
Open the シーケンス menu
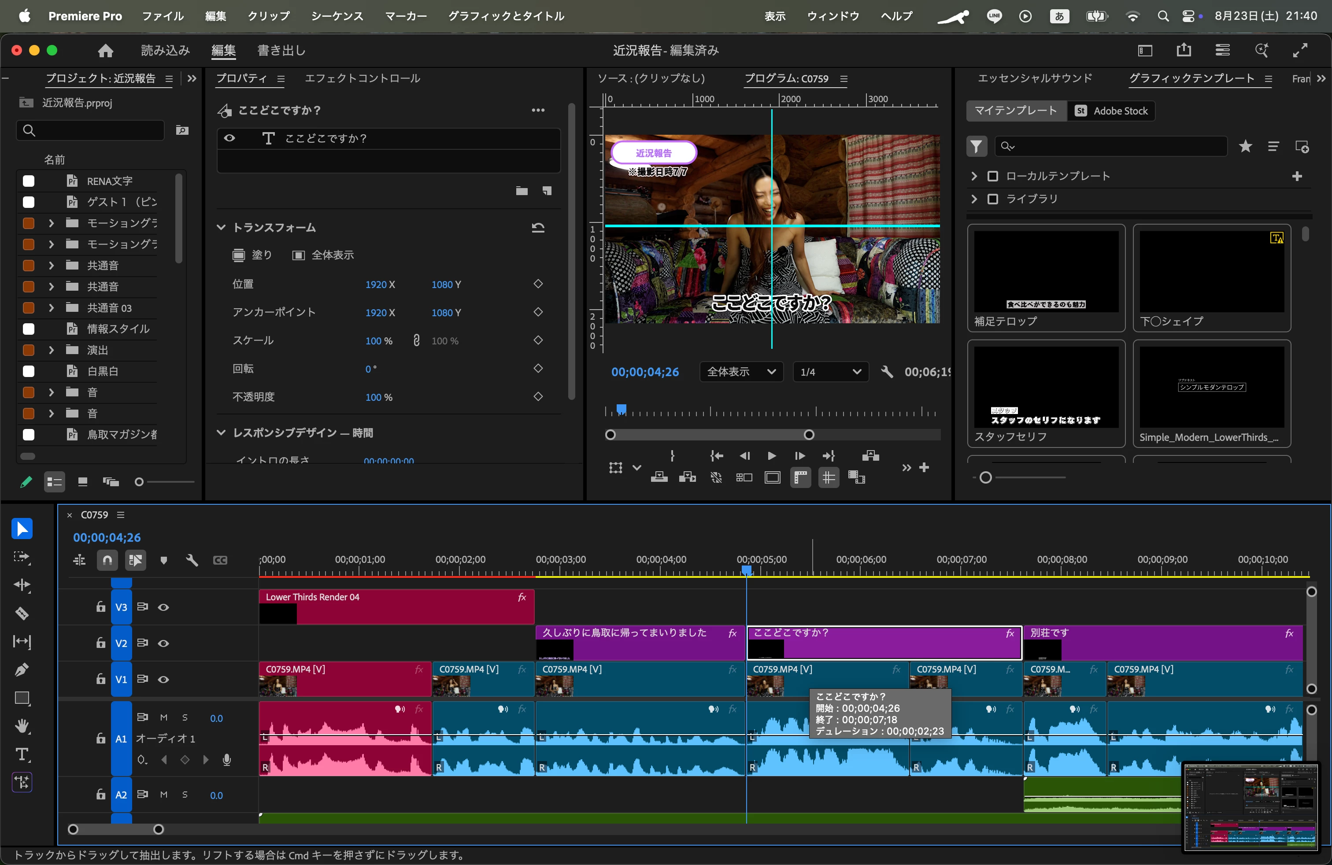[x=337, y=16]
